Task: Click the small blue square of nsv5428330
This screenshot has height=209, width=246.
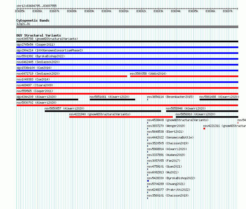Action: pos(148,181)
